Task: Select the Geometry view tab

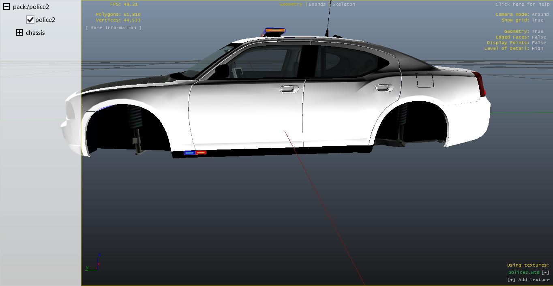Action: 291,4
